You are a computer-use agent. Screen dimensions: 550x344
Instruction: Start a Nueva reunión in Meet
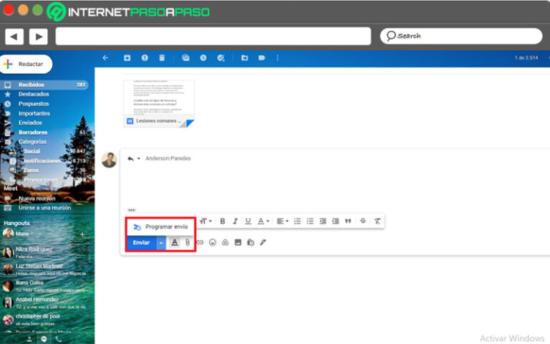[37, 199]
